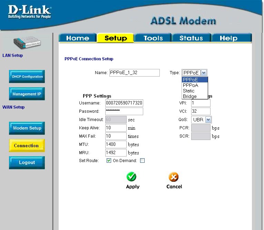The width and height of the screenshot is (264, 230).
Task: Click the Username input field
Action: coord(124,103)
